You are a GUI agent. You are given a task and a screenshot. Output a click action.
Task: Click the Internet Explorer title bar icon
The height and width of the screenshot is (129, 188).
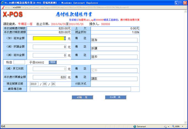(2, 2)
